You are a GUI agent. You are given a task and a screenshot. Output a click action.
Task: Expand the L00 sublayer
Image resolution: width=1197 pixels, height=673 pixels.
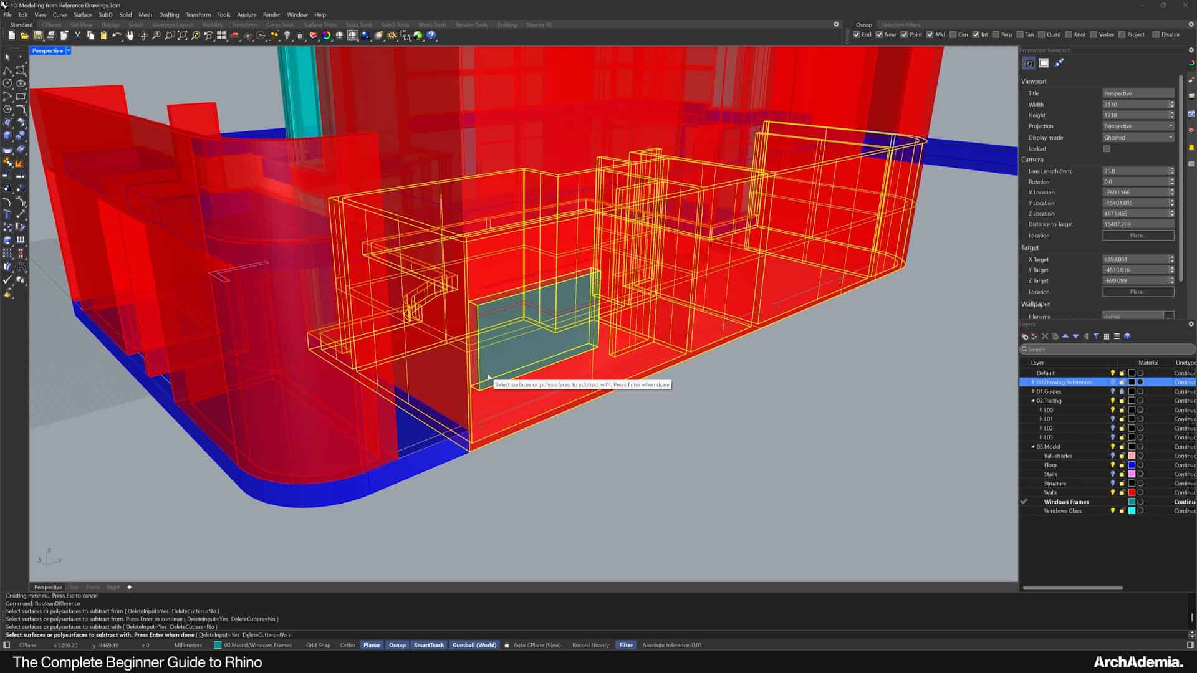coord(1041,410)
